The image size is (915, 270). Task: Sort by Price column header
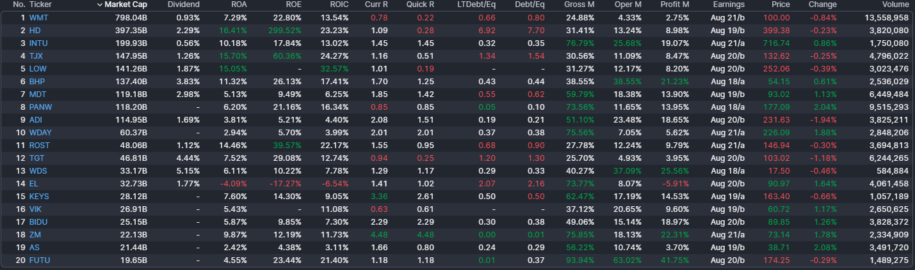pyautogui.click(x=781, y=4)
